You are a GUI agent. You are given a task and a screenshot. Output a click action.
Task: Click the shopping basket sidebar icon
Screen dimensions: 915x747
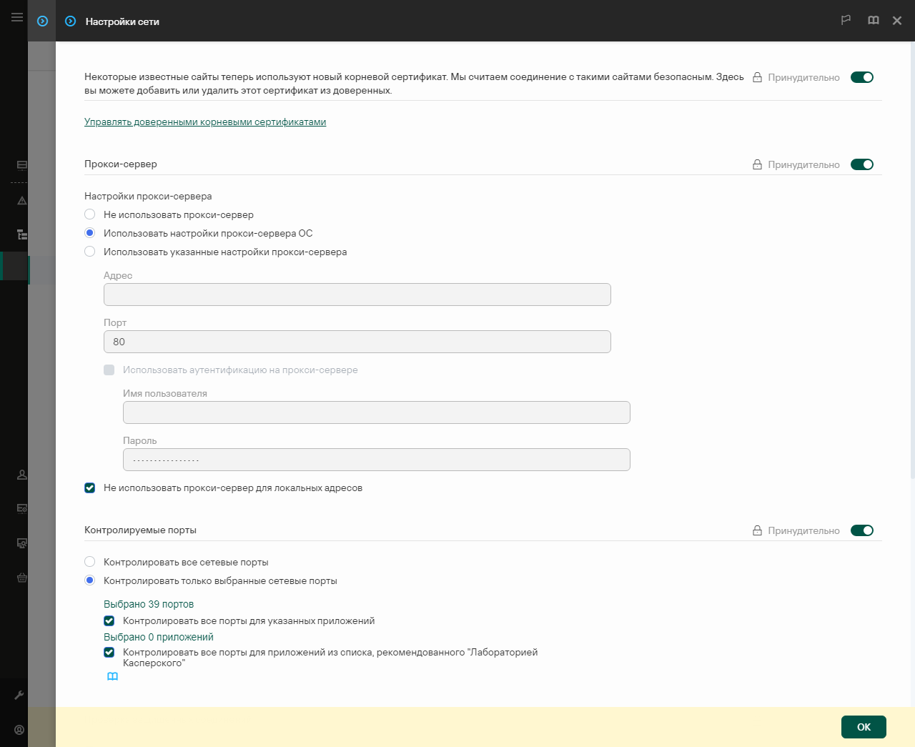click(x=22, y=578)
